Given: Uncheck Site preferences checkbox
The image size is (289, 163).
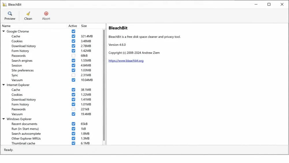Looking at the screenshot, I should 73,70.
